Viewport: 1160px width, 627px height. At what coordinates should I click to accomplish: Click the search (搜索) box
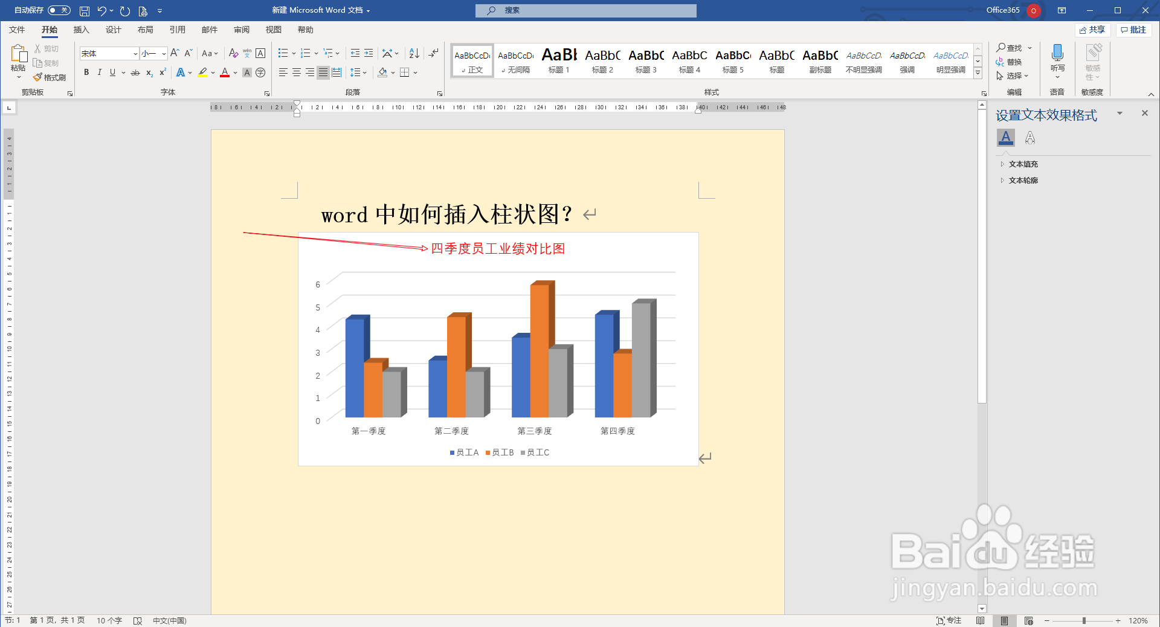tap(585, 10)
